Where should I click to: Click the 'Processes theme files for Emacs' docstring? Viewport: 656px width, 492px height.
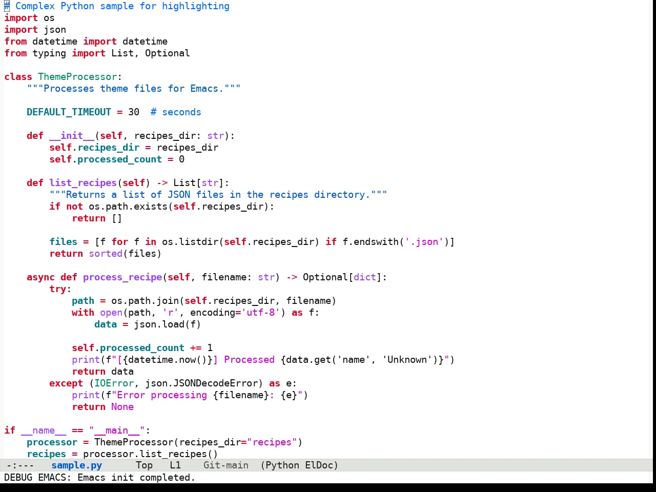click(x=134, y=89)
